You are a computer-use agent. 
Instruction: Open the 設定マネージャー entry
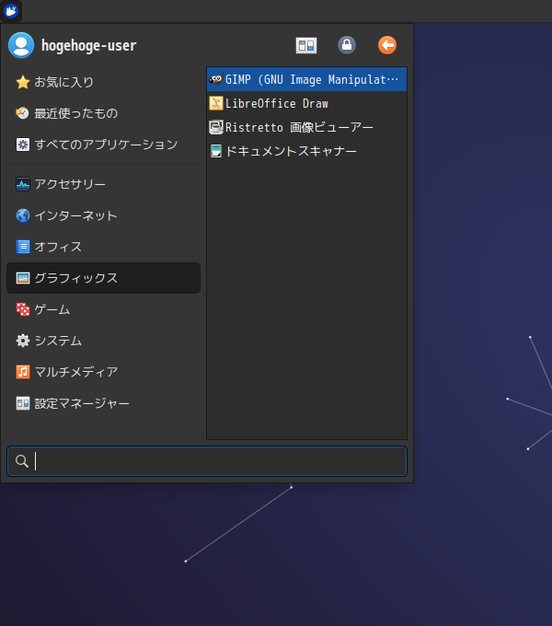coord(103,403)
